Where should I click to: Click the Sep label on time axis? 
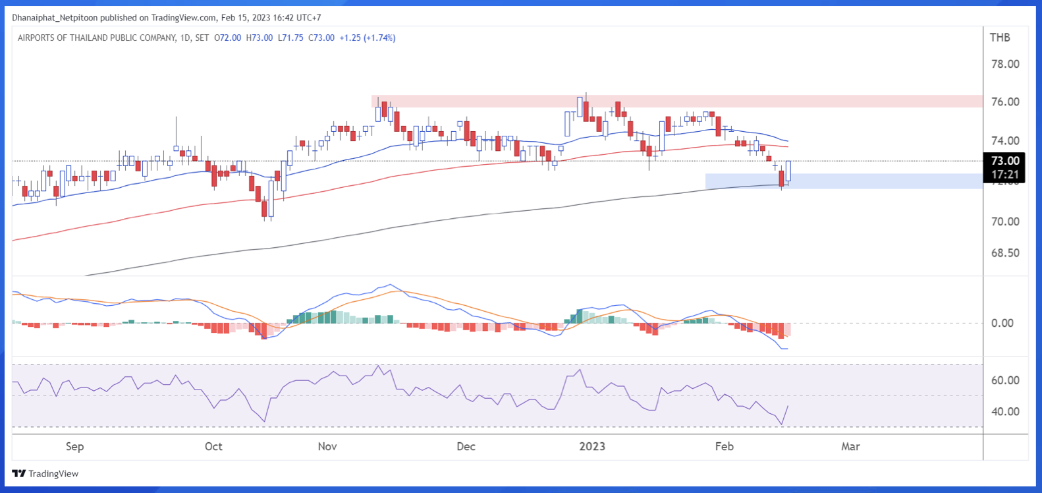(74, 446)
